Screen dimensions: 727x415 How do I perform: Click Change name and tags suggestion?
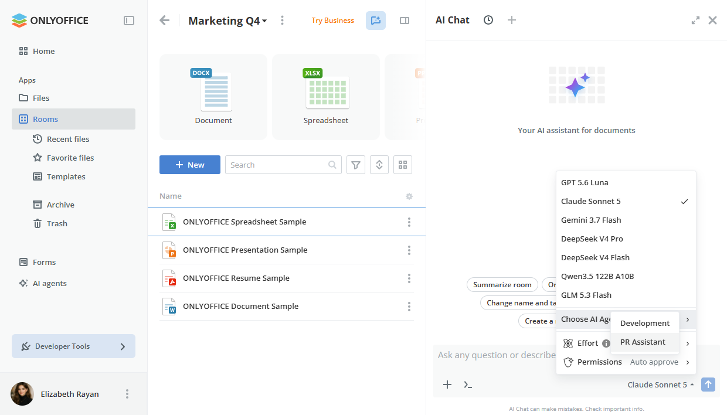(x=518, y=303)
